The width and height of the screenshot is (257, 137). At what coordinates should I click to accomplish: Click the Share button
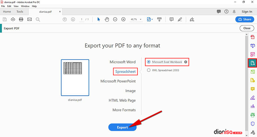coord(245,19)
